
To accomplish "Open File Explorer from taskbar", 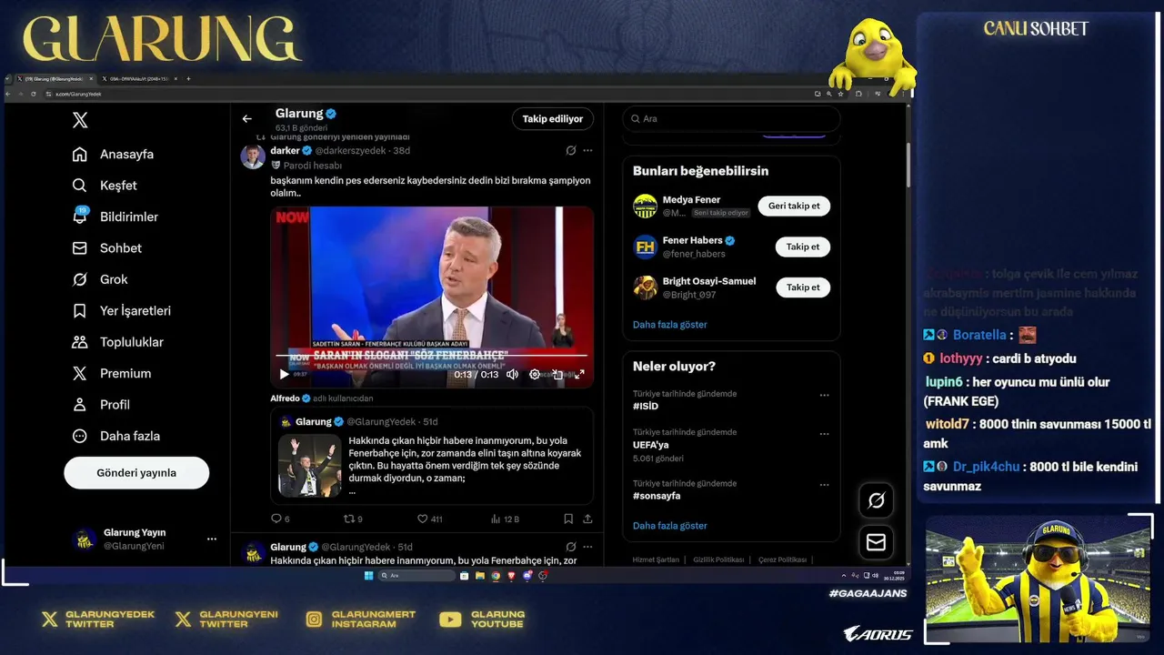I will (x=479, y=576).
